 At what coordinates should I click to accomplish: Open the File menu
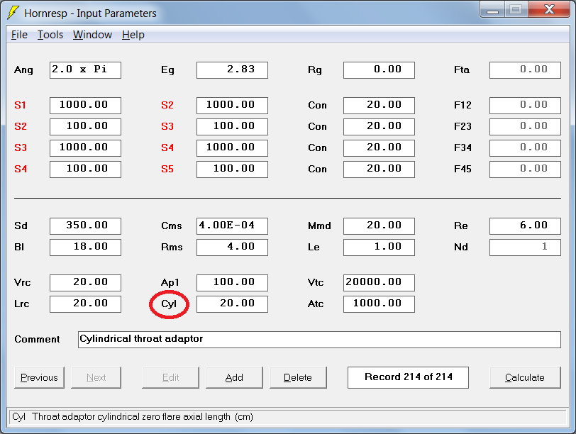[x=19, y=35]
